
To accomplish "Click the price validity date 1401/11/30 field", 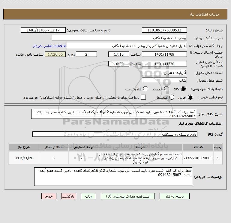I will pyautogui.click(x=164, y=64).
